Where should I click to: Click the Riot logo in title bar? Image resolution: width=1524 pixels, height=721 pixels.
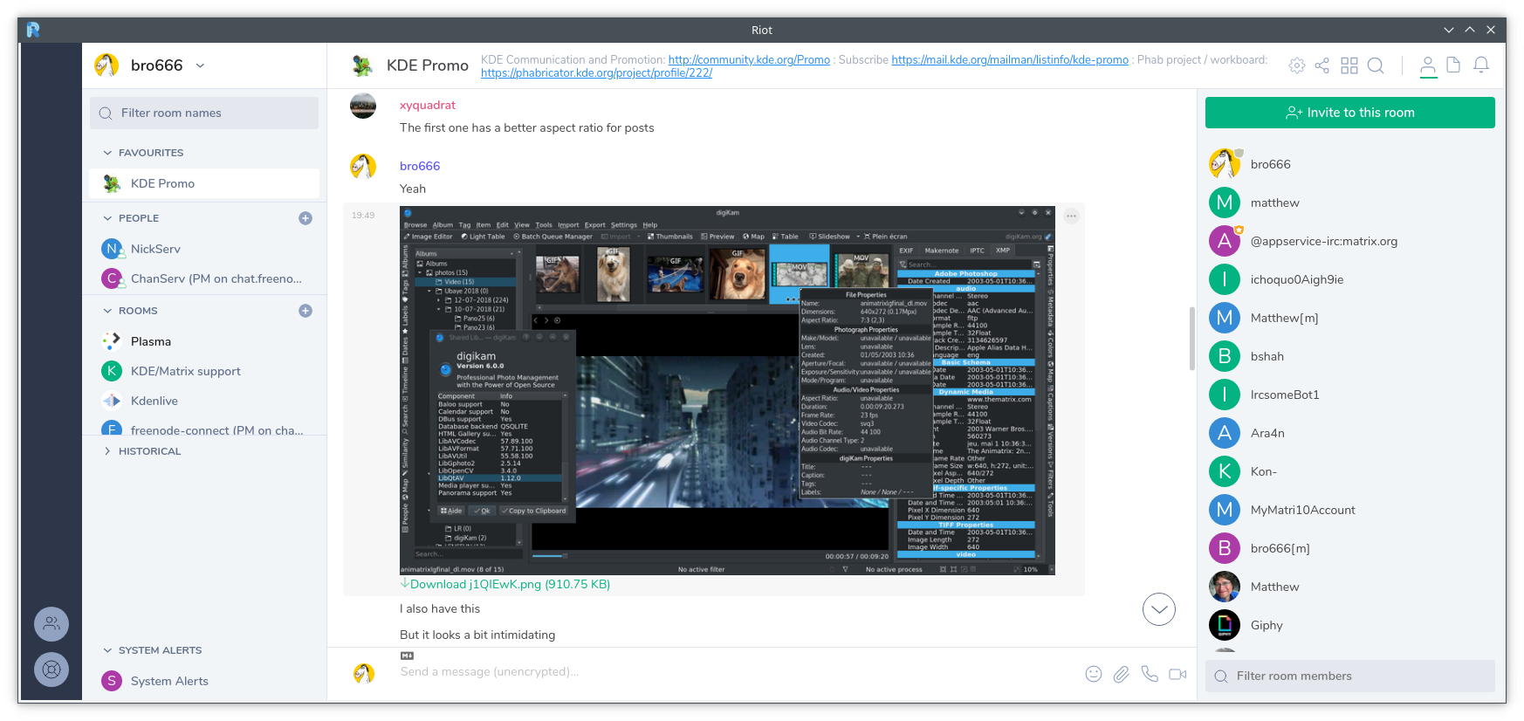pyautogui.click(x=33, y=30)
